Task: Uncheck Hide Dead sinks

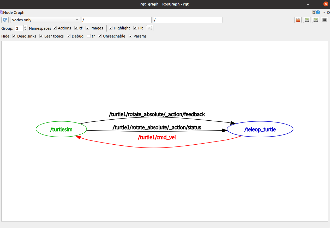Action: [14, 36]
